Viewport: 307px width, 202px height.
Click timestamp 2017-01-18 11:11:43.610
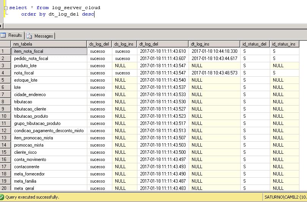coord(163,51)
